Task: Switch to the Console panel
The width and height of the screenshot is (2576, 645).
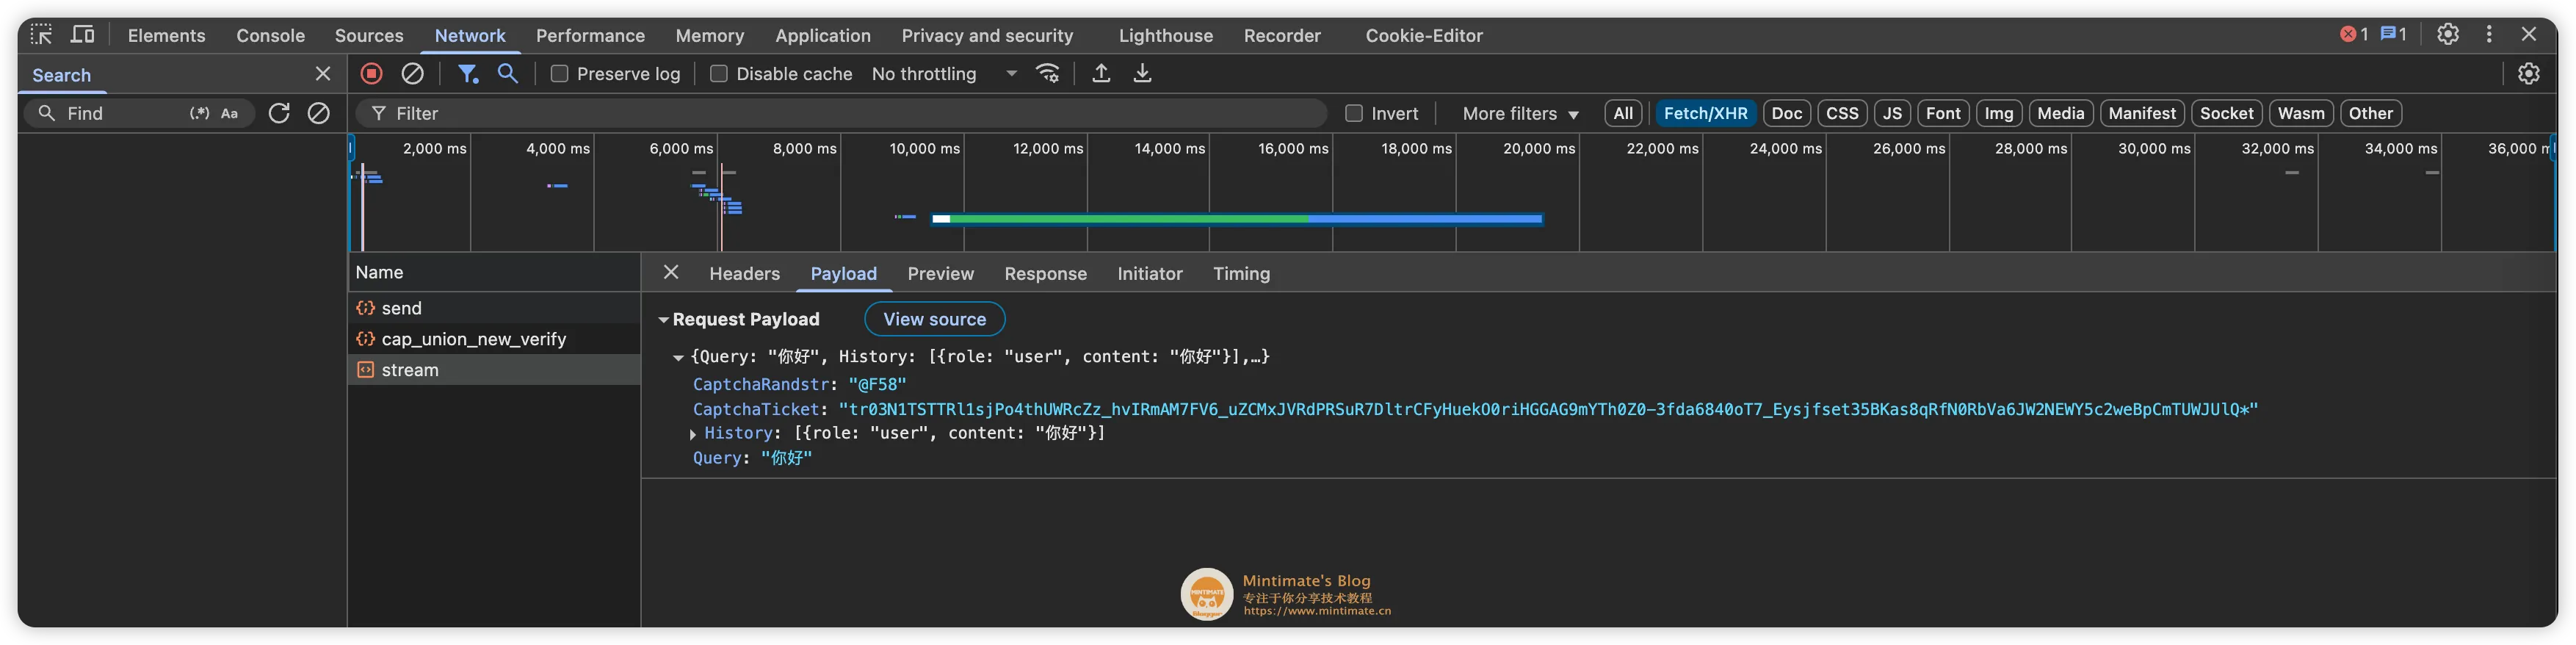Action: click(270, 35)
